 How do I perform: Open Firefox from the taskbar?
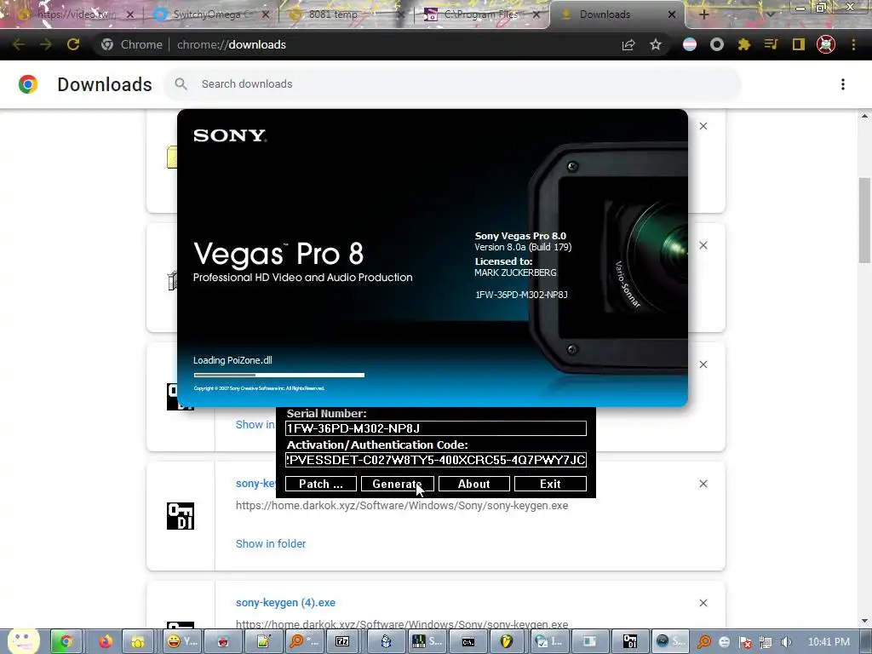[105, 642]
